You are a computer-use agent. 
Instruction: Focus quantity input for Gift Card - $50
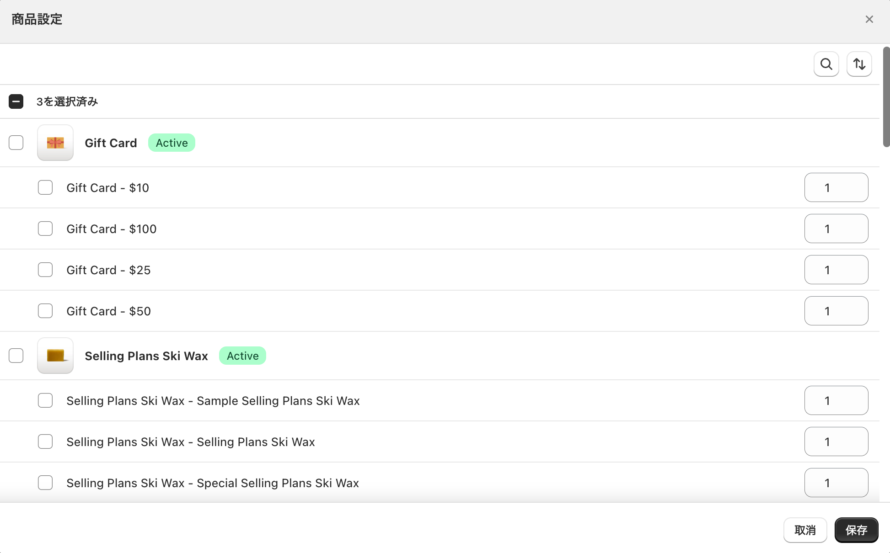(x=836, y=311)
